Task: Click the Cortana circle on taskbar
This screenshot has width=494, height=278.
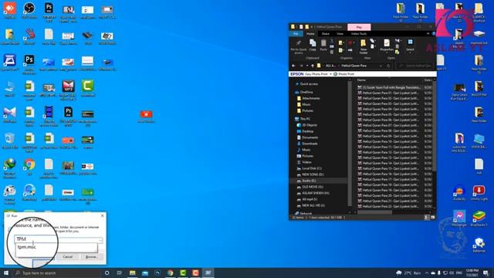Action: click(107, 273)
